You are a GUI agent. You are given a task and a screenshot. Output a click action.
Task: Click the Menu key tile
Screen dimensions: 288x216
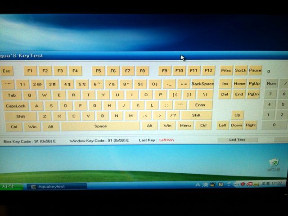point(185,126)
